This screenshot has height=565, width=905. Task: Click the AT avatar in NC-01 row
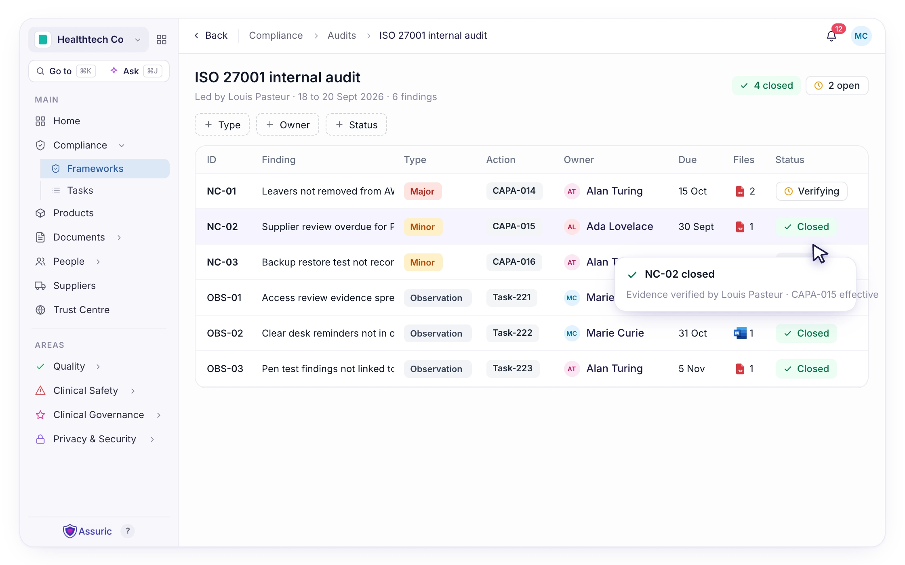coord(572,191)
